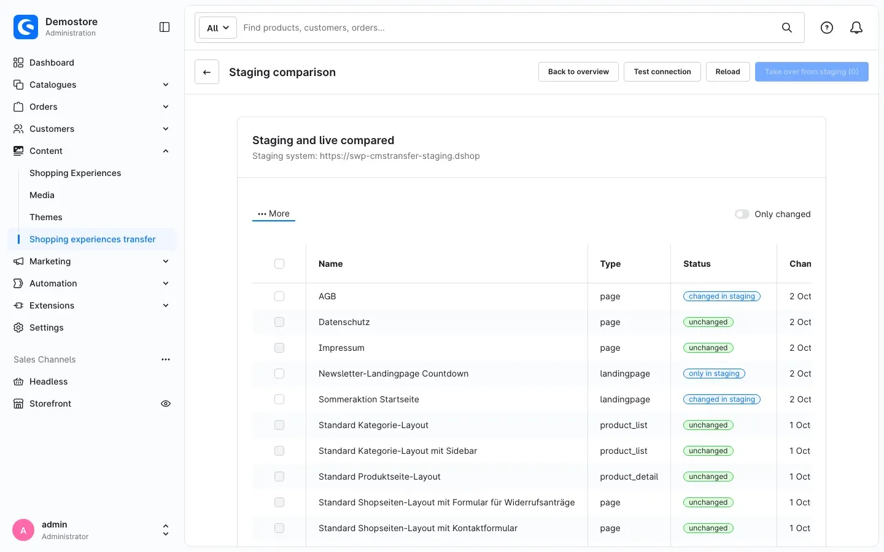Click the sidebar collapse icon
Viewport: 884px width, 552px height.
165,27
